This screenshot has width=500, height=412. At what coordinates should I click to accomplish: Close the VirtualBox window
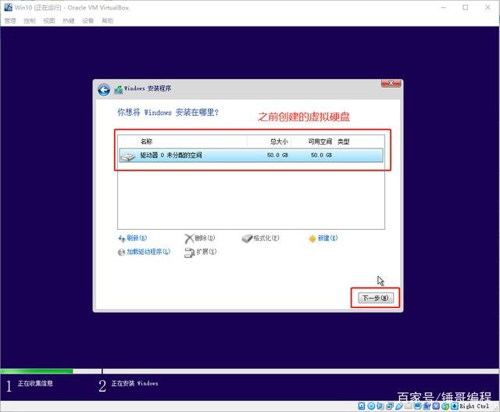[487, 7]
